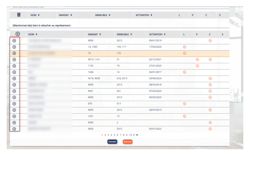The height and width of the screenshot is (170, 274).
Task: Add the tiers with activation date 09/01/2019
Action: 14,41
